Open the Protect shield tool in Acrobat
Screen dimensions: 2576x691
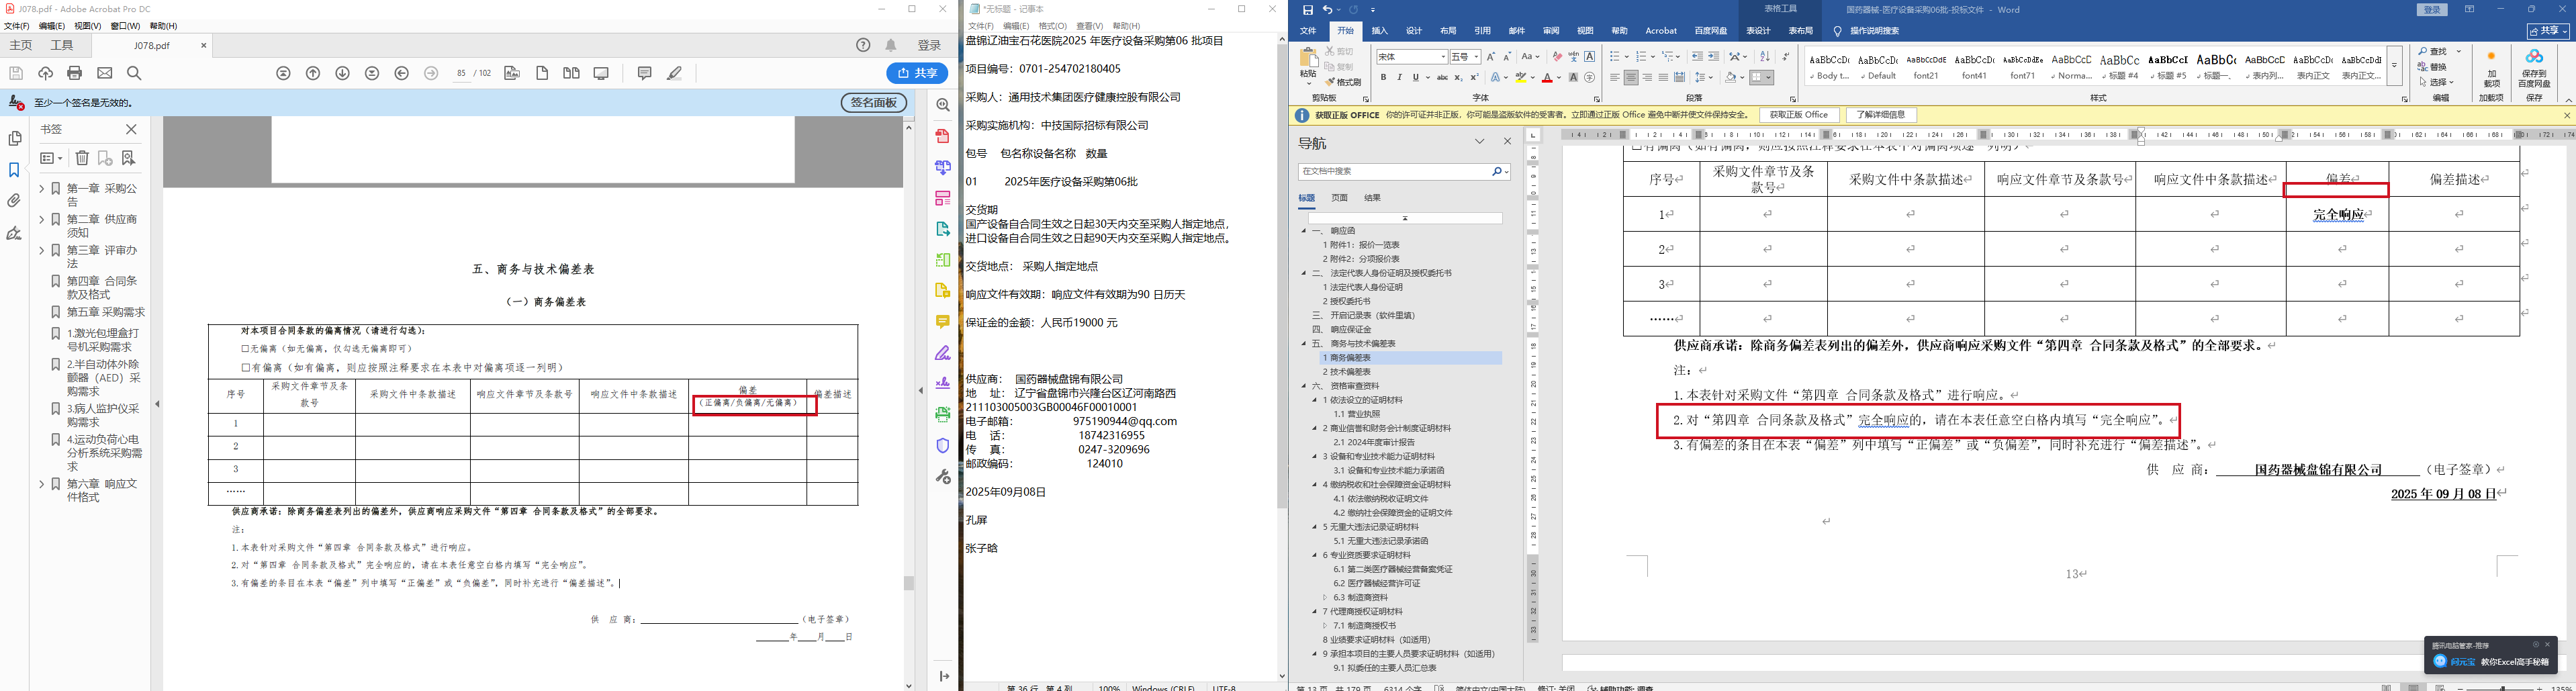click(x=942, y=445)
